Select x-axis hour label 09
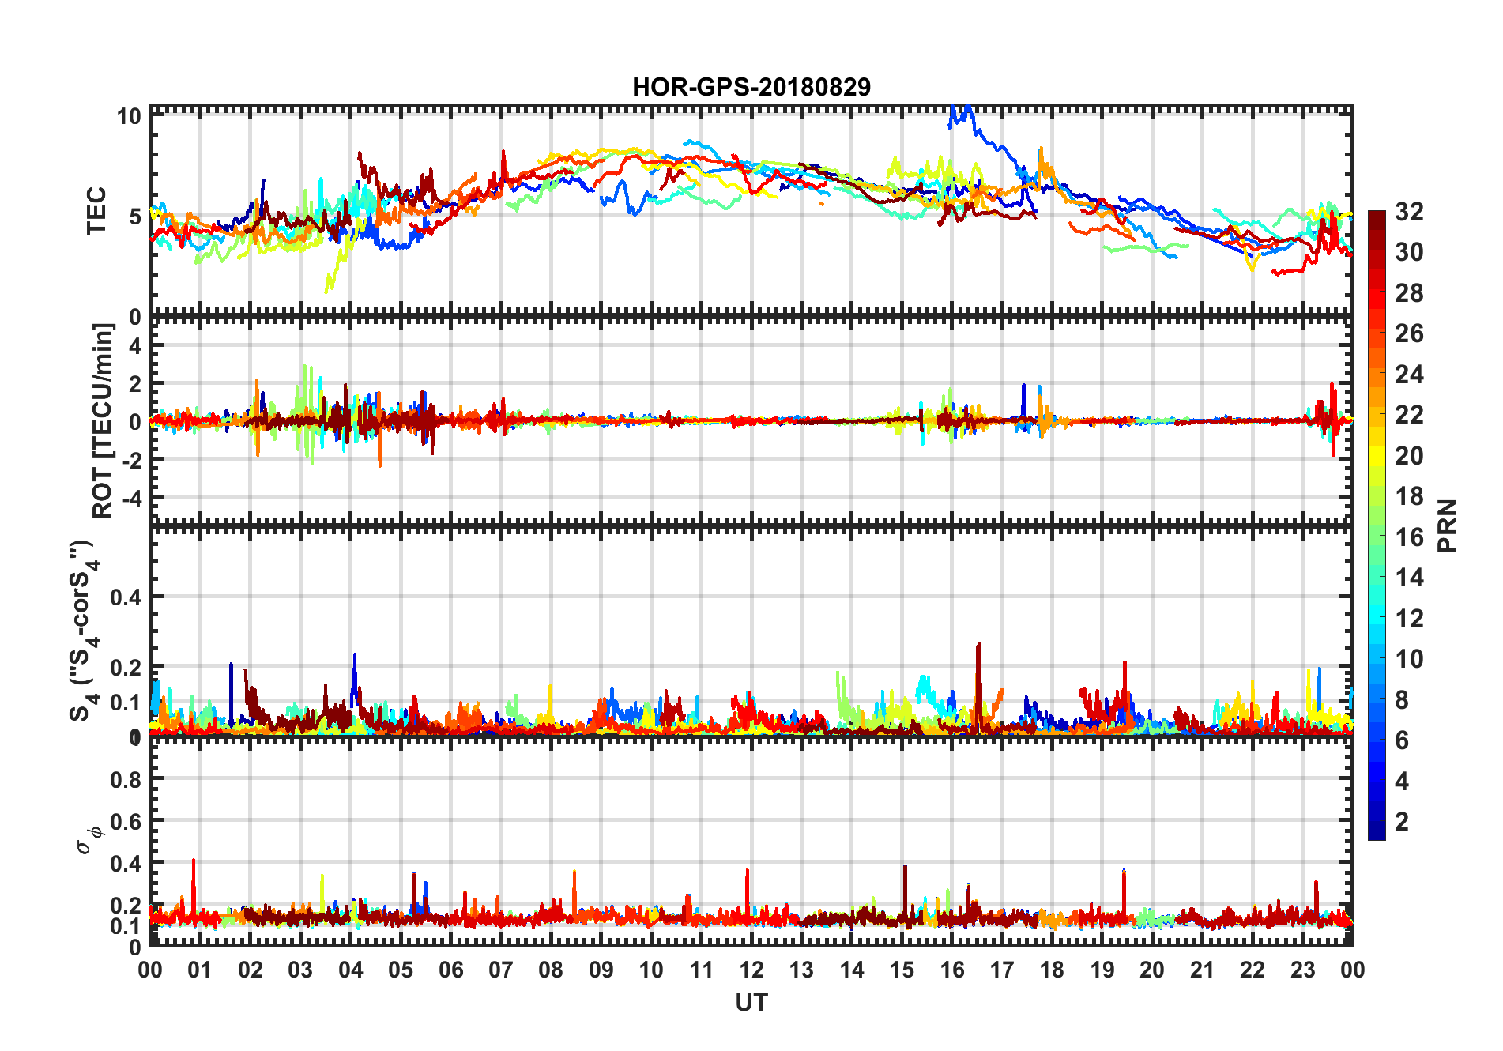Image resolution: width=1503 pixels, height=1051 pixels. click(601, 970)
